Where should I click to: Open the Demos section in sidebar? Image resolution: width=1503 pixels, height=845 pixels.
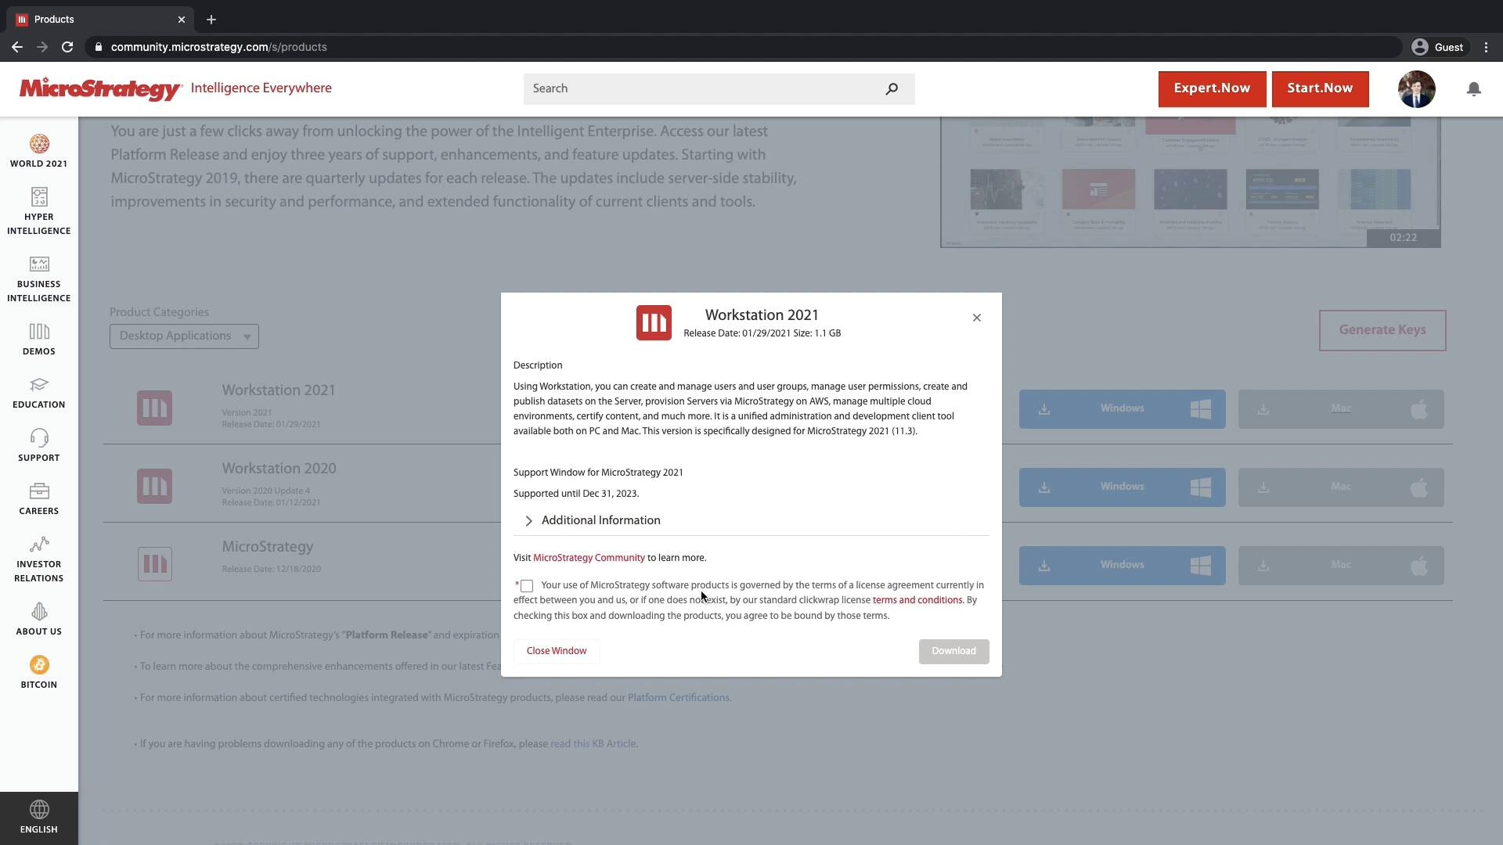[x=38, y=333]
